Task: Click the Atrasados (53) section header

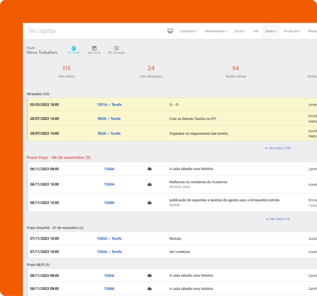Action: 38,94
